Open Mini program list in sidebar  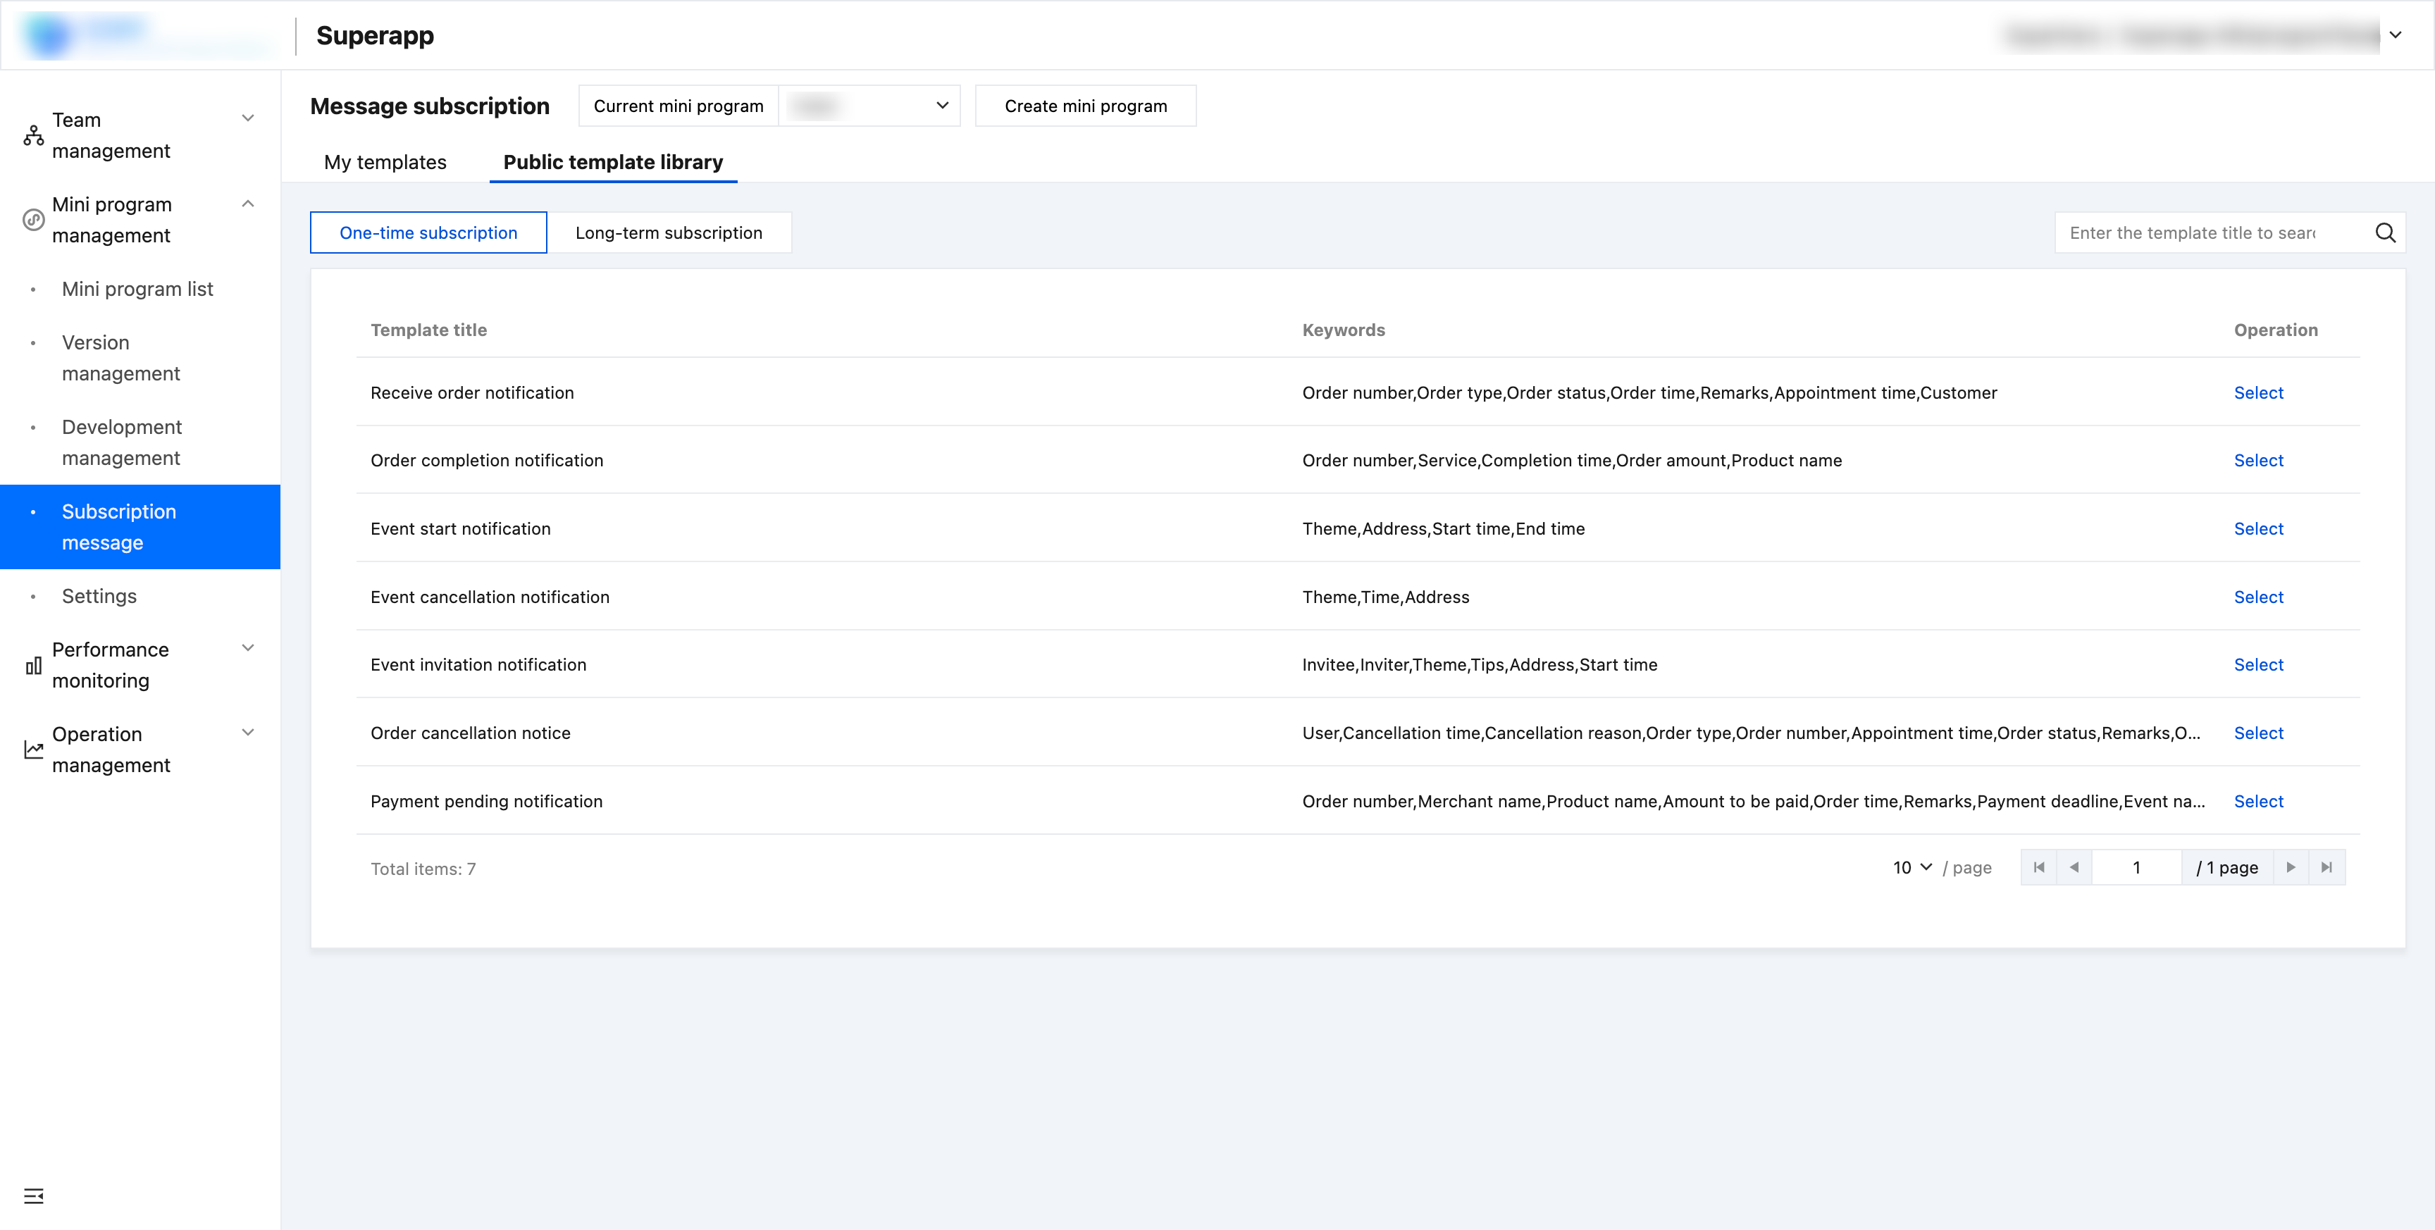pyautogui.click(x=137, y=288)
